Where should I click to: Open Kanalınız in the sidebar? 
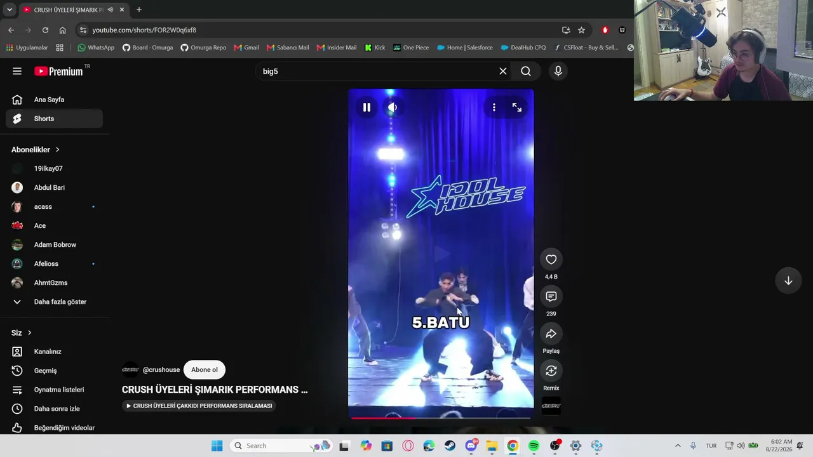point(54,352)
